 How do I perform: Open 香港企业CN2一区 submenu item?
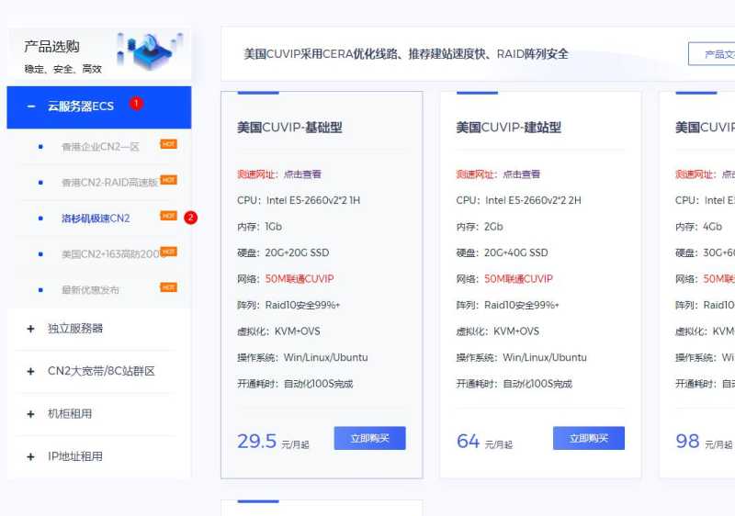[100, 147]
